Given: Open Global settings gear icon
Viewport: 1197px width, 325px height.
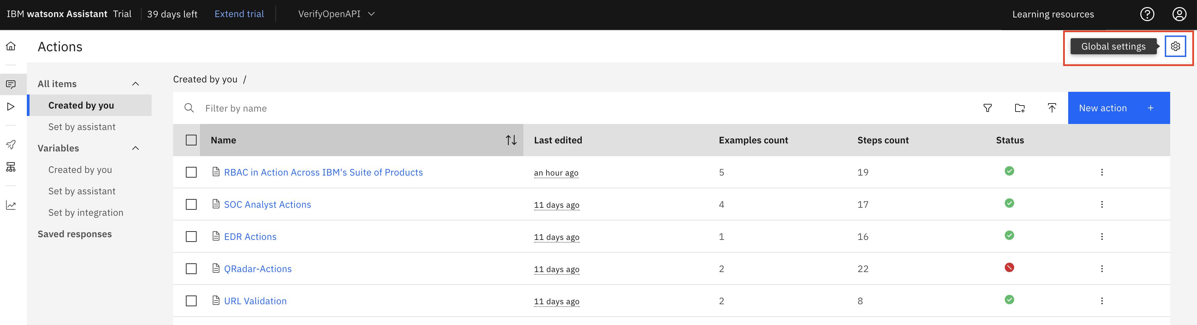Looking at the screenshot, I should click(1175, 47).
